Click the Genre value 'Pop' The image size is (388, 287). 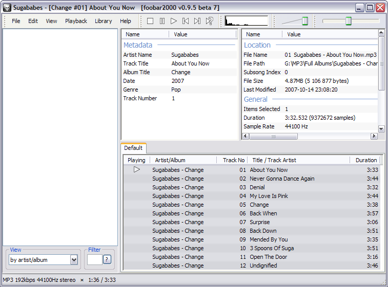pyautogui.click(x=176, y=90)
